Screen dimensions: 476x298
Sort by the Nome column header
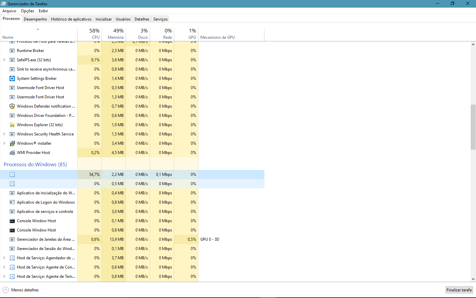[39, 34]
